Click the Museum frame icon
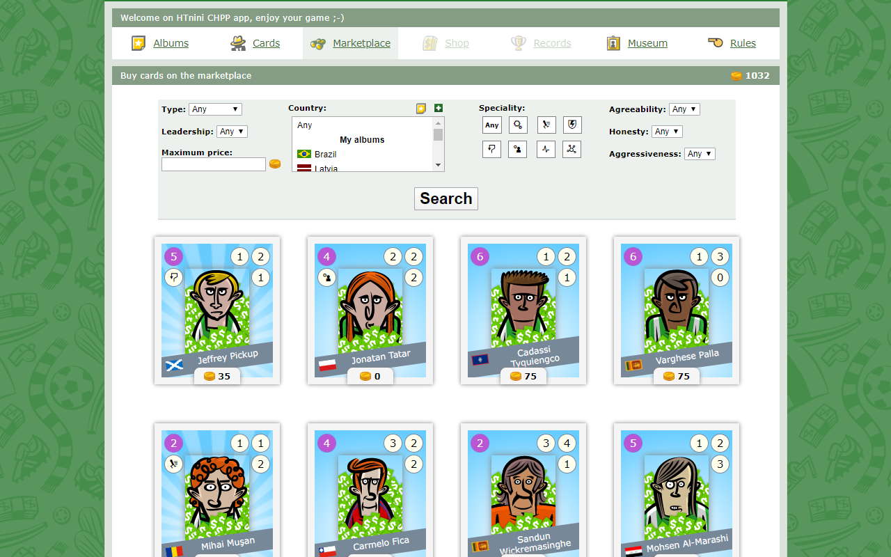This screenshot has height=557, width=891. (x=613, y=43)
